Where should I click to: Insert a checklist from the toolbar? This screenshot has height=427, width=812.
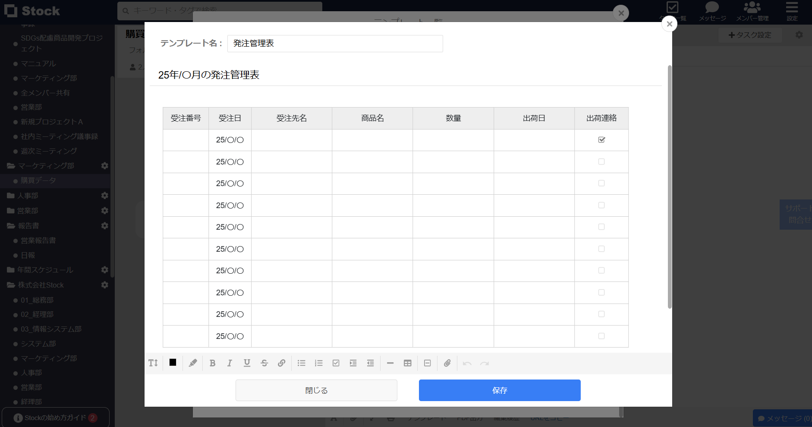coord(335,363)
